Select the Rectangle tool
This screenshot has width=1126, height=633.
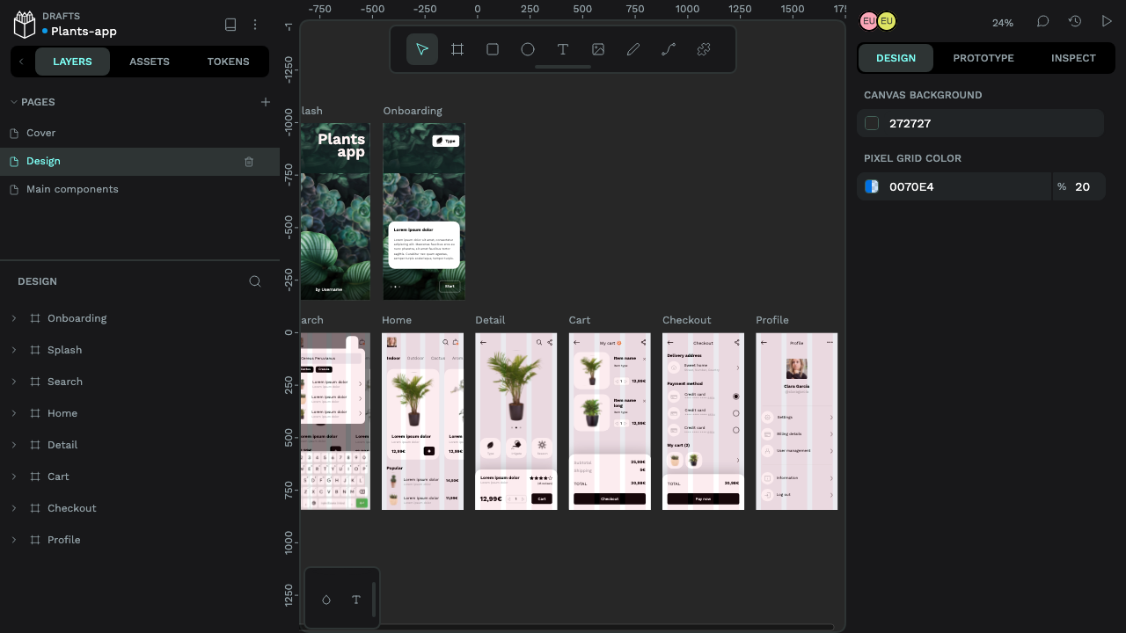[x=493, y=49]
